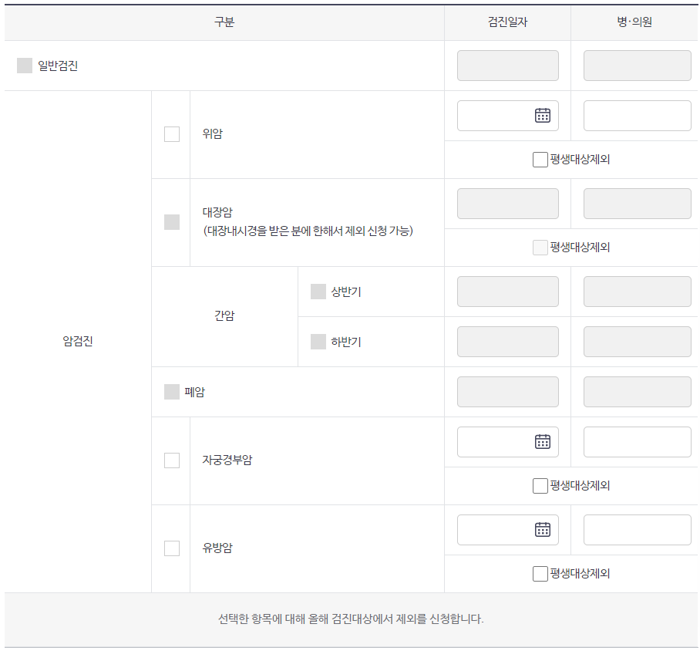The image size is (700, 651).
Task: Click the 암검진 category label
Action: [x=78, y=342]
